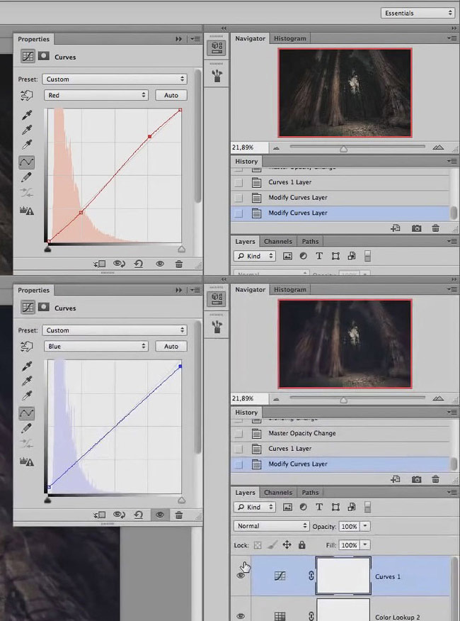Select white point eyedropper in Red curves panel

(27, 144)
